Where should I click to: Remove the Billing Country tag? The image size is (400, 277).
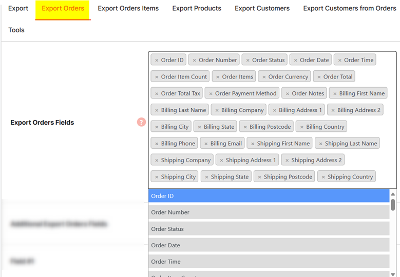pyautogui.click(x=302, y=127)
